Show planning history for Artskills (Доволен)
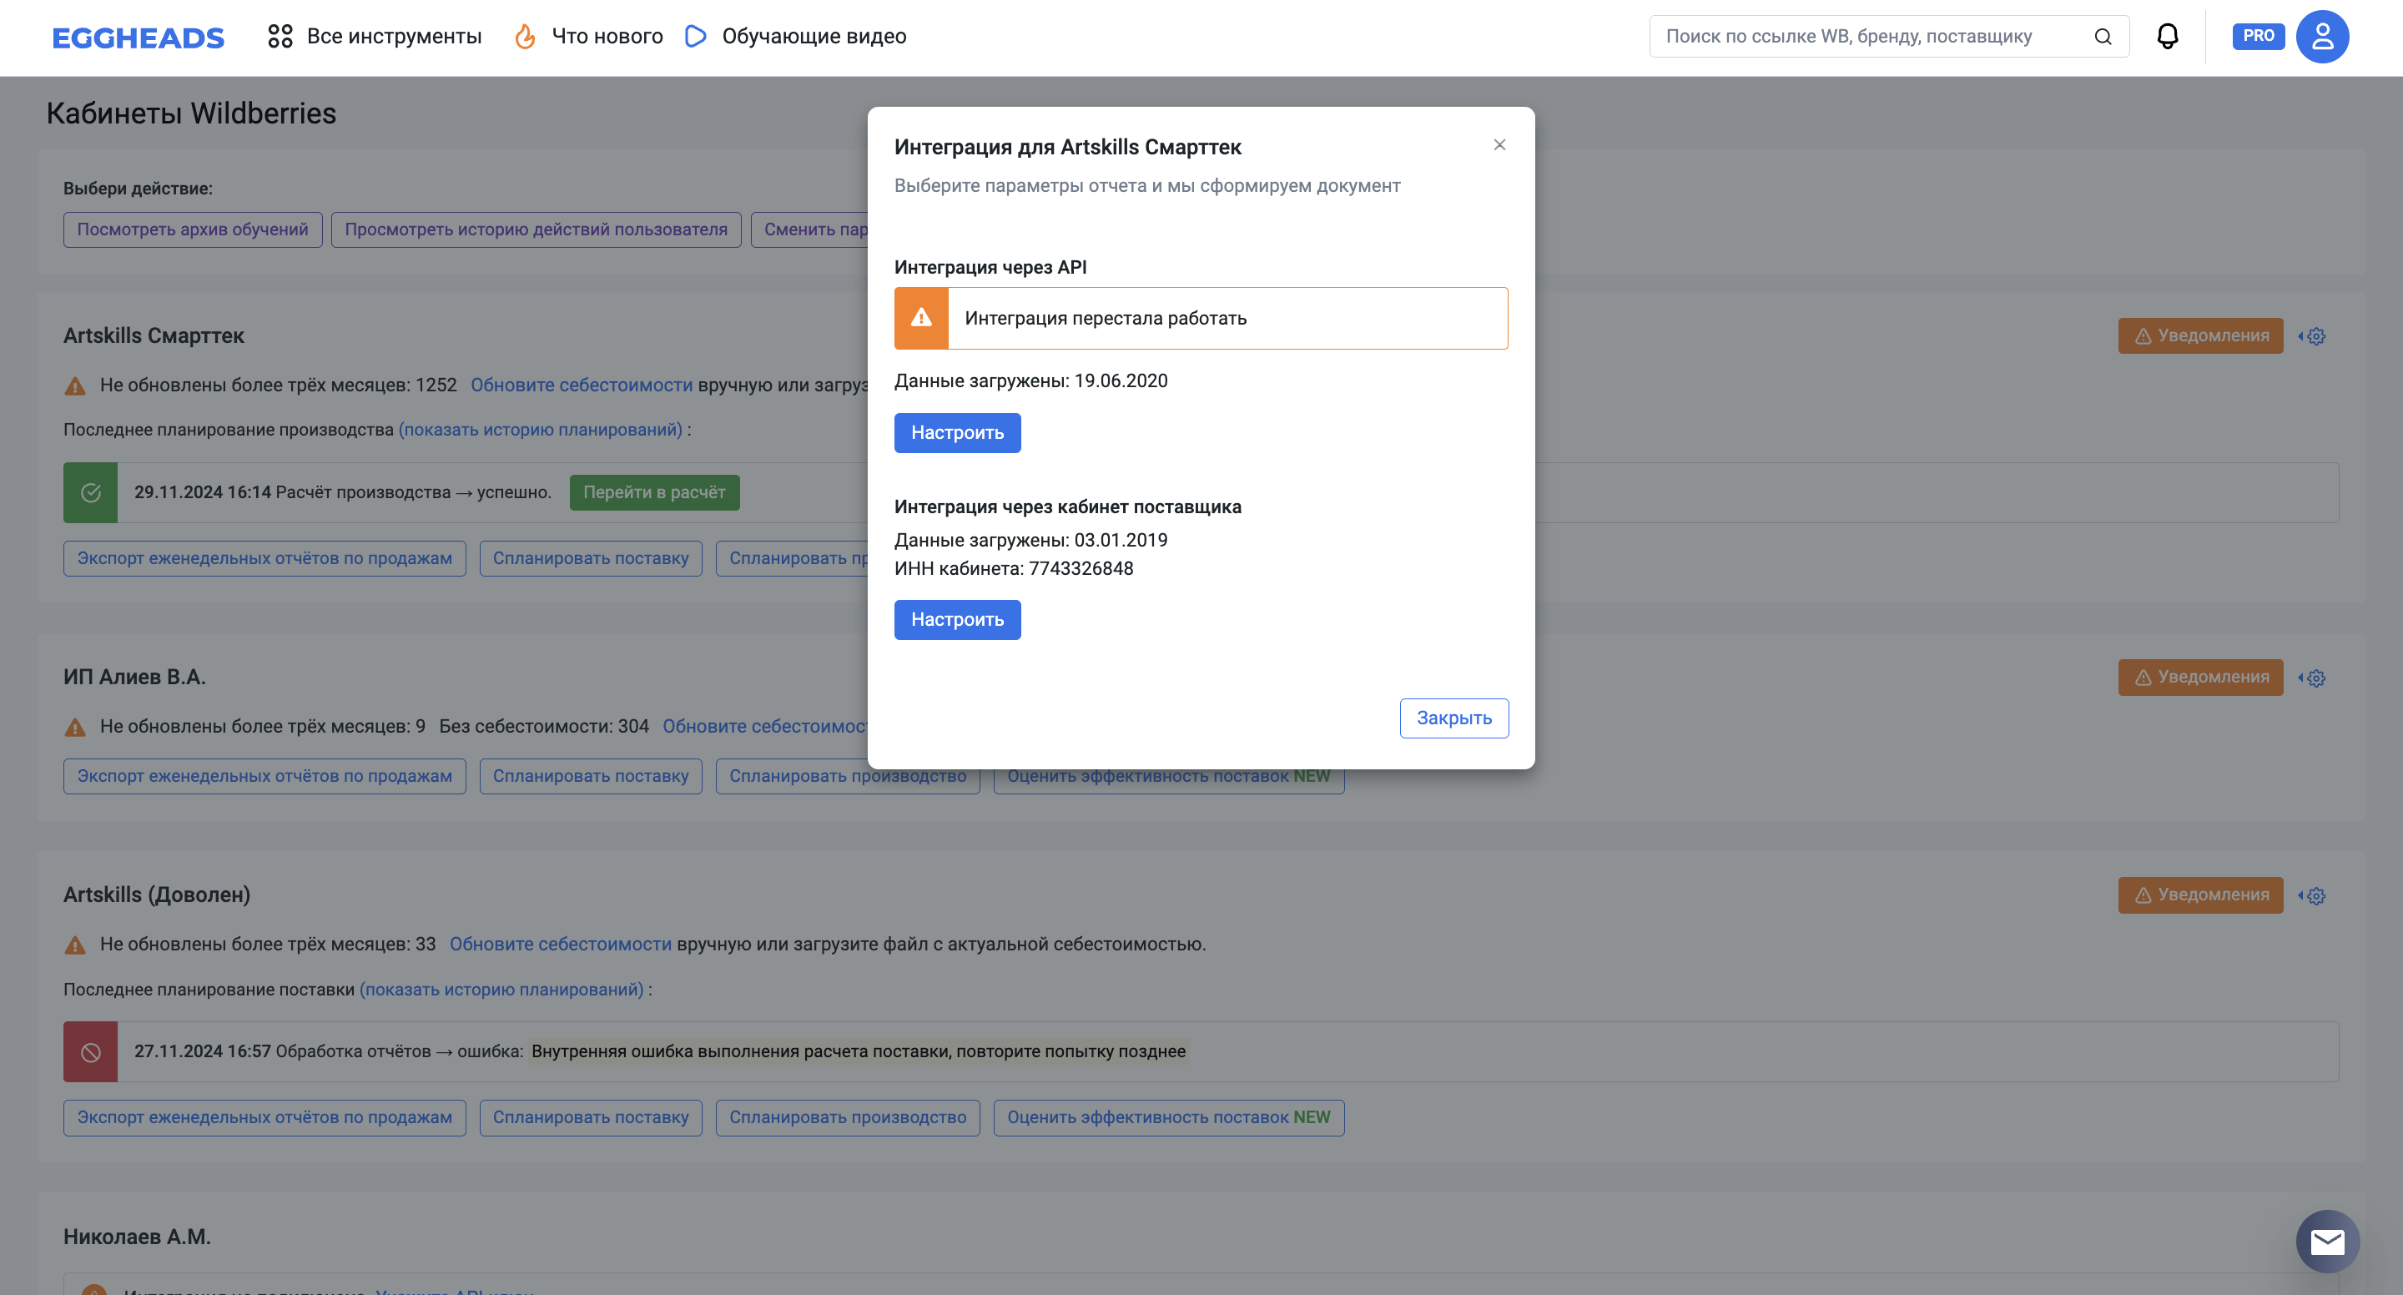The width and height of the screenshot is (2403, 1295). pos(501,990)
